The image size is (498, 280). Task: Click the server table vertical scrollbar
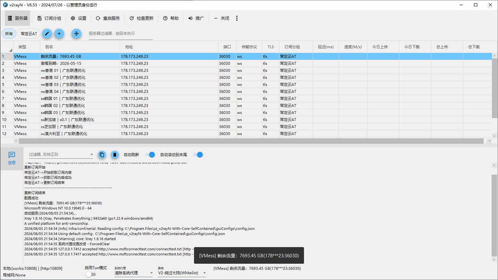(495, 88)
